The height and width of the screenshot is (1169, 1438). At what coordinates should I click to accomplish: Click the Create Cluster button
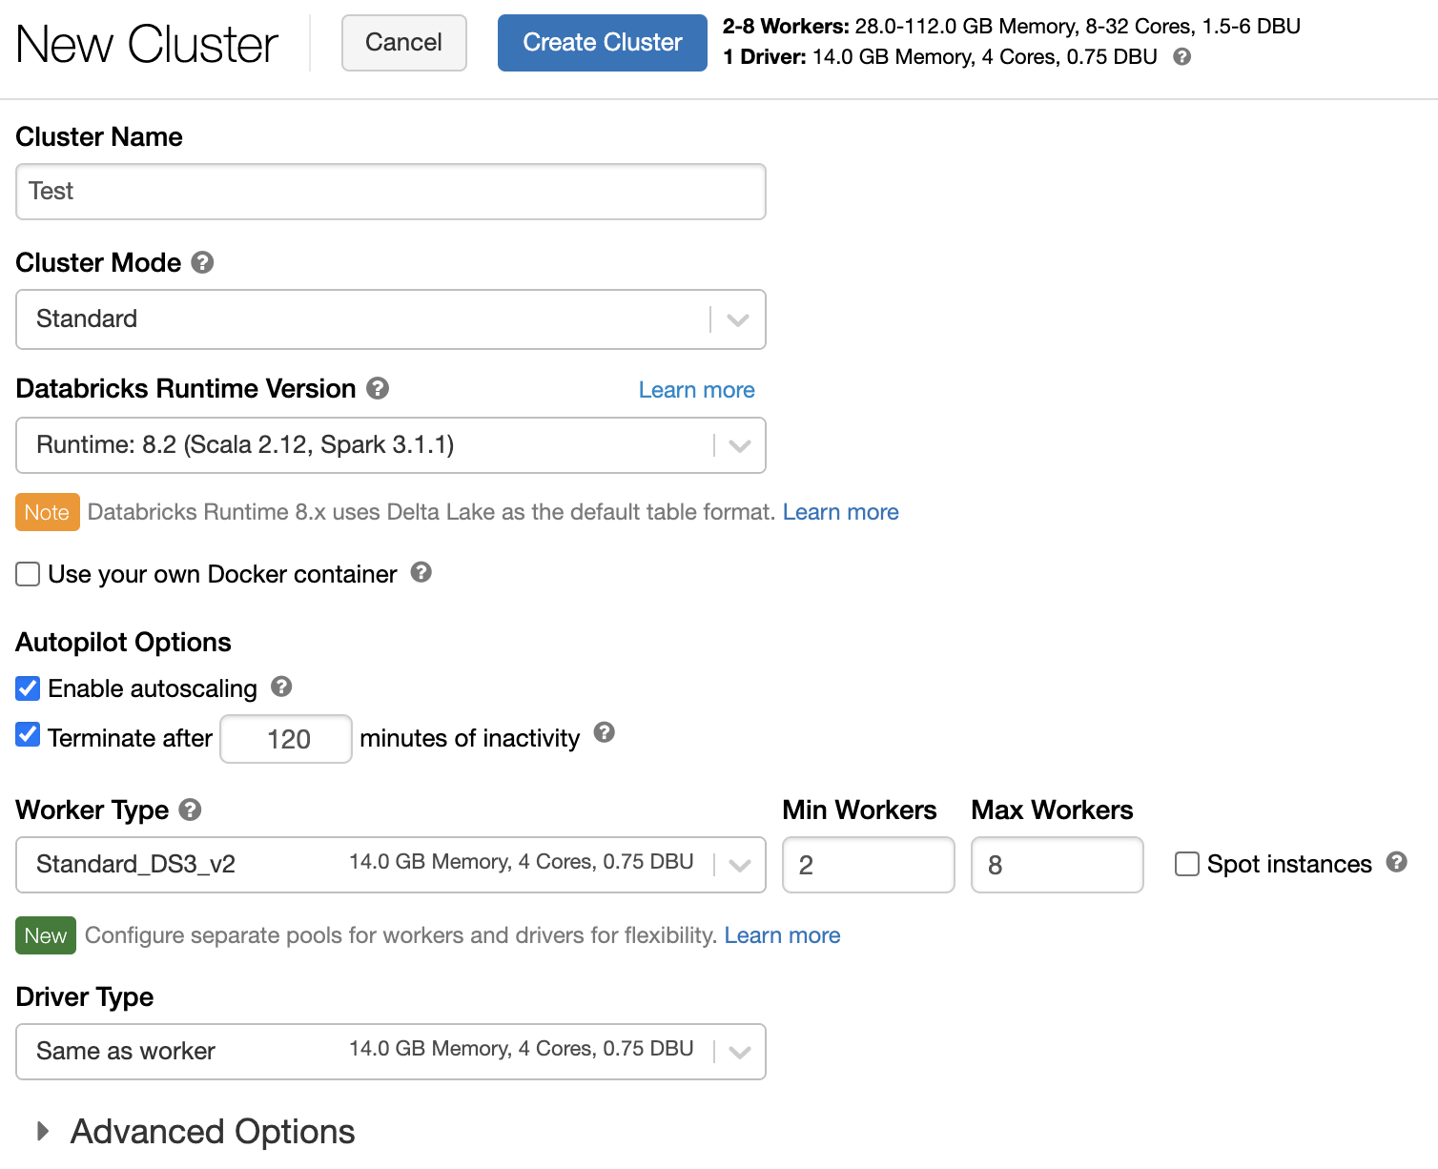(602, 42)
